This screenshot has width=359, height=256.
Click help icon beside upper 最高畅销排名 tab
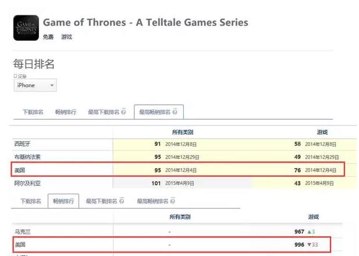tap(175, 112)
